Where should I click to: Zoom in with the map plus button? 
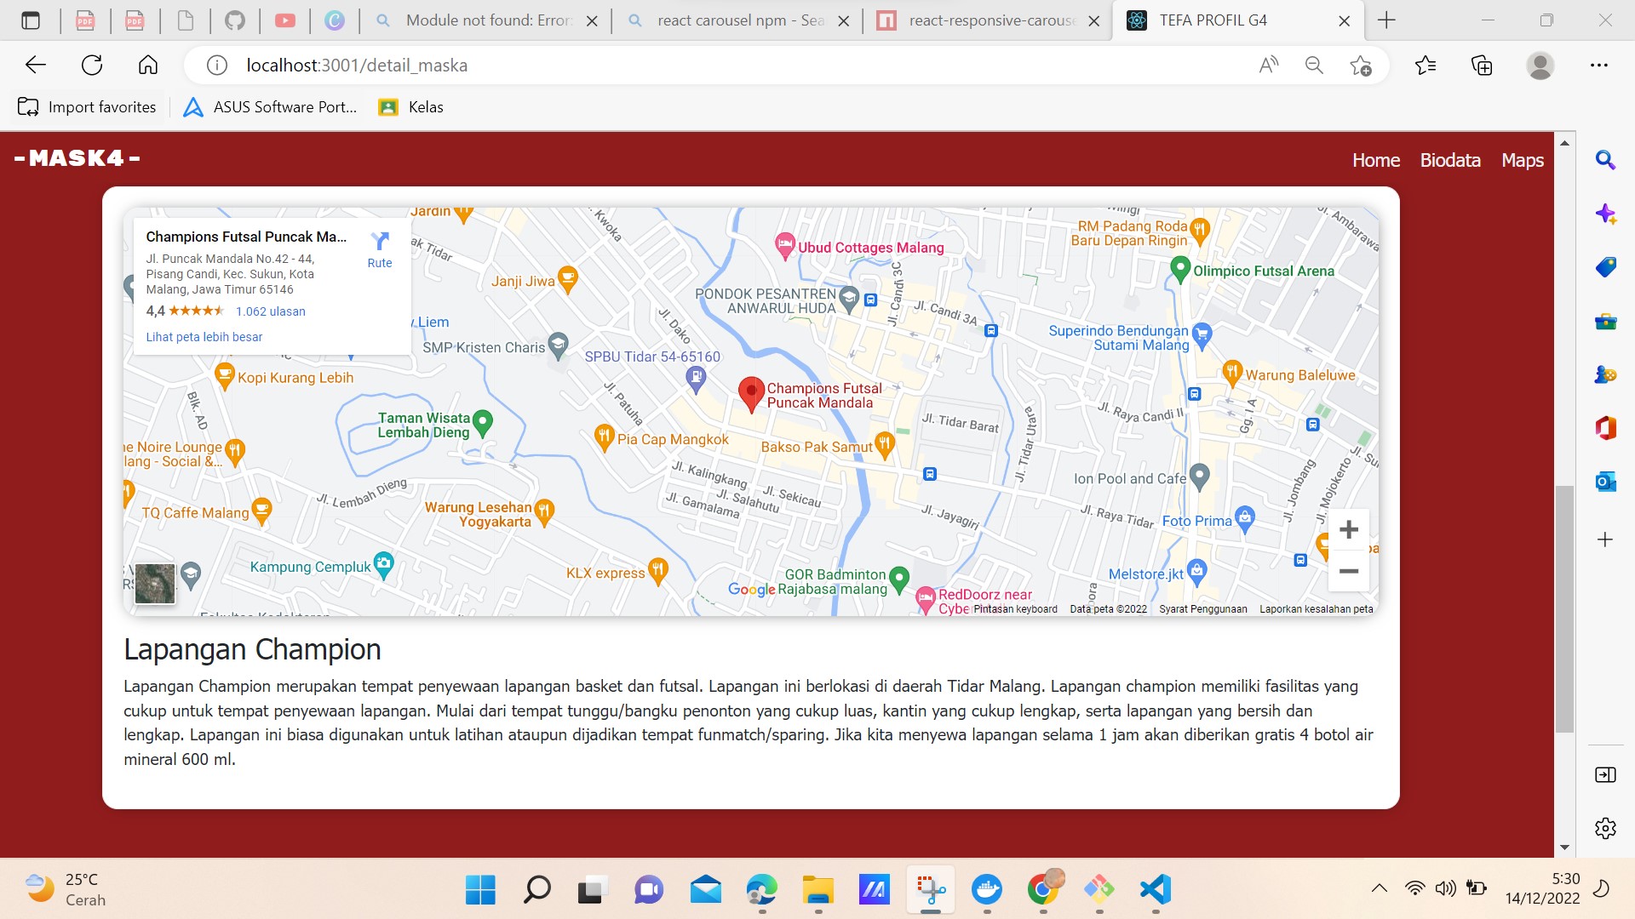coord(1348,529)
